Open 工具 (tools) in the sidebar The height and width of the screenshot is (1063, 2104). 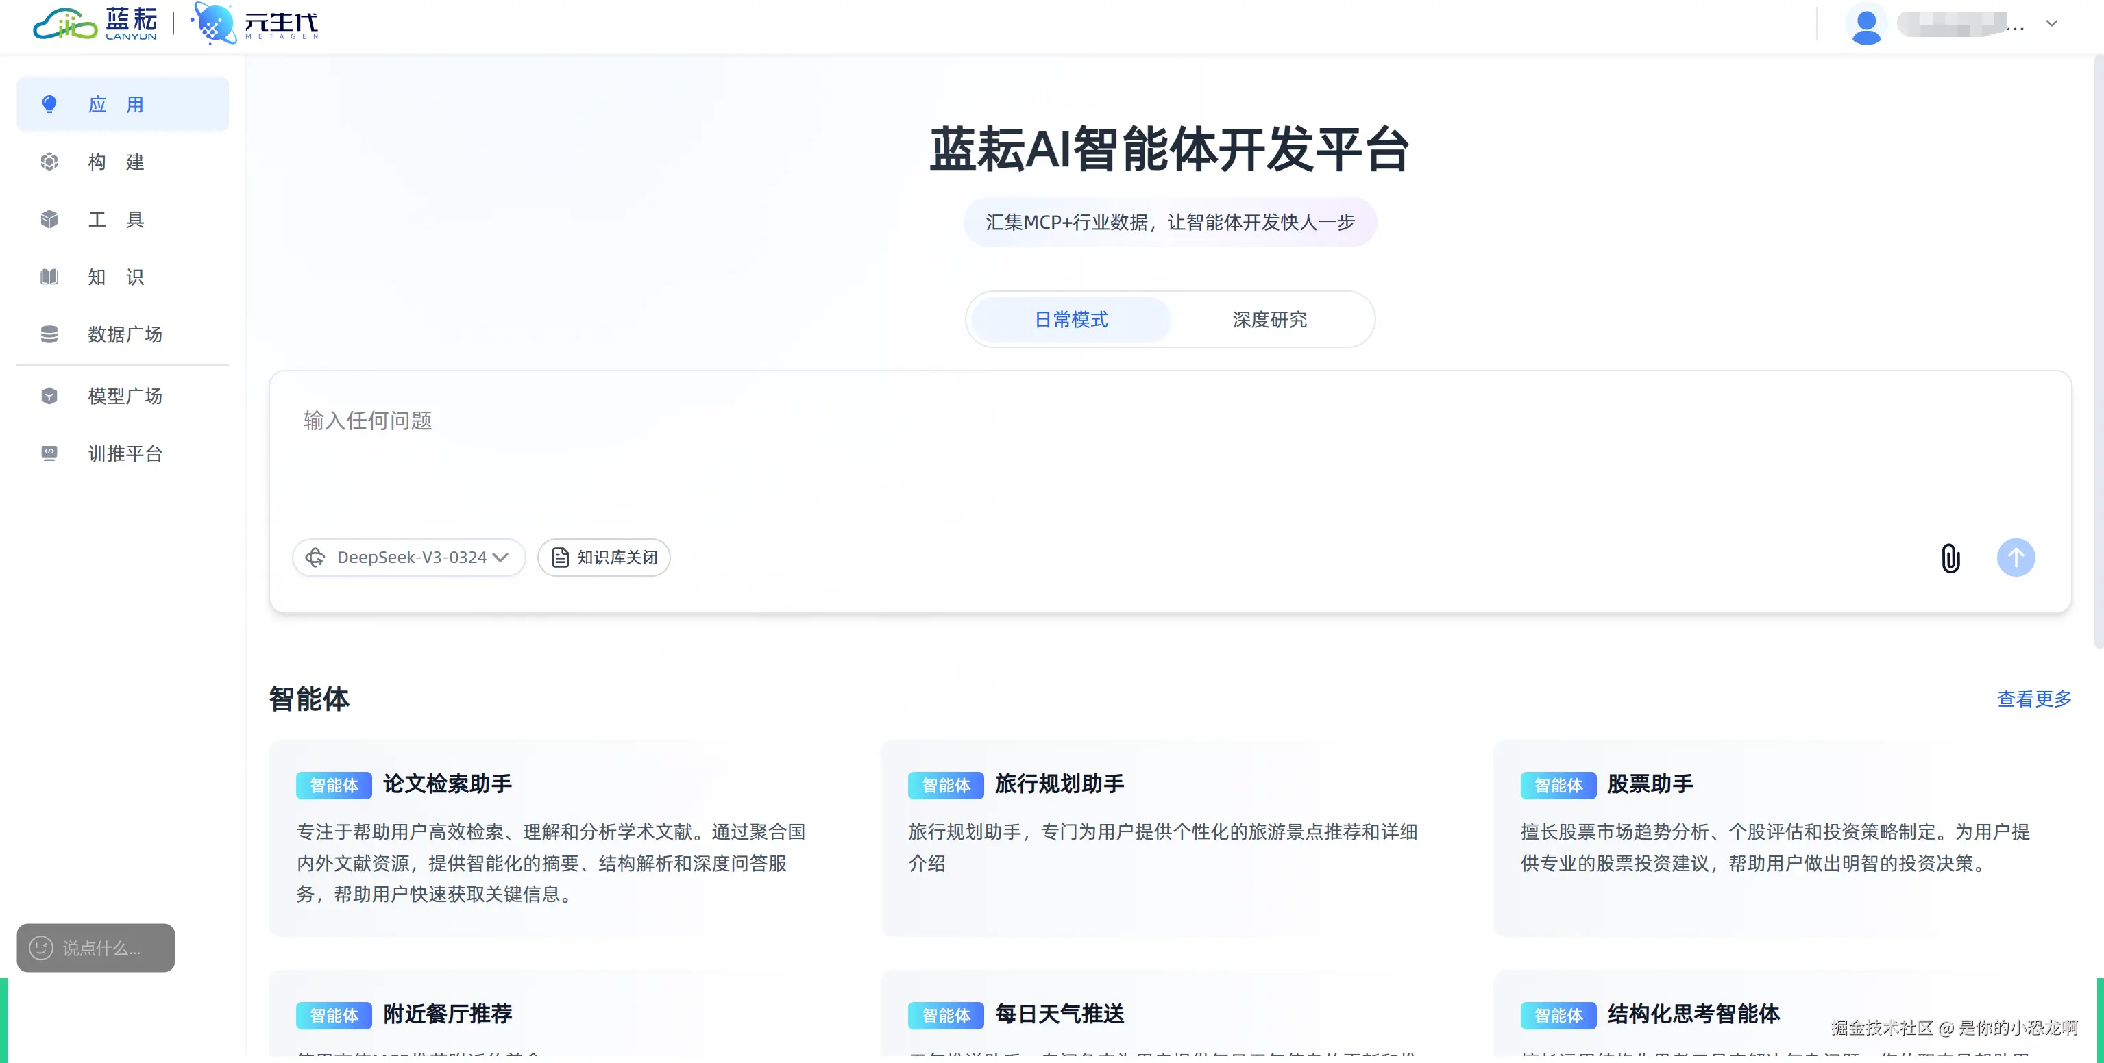click(116, 220)
